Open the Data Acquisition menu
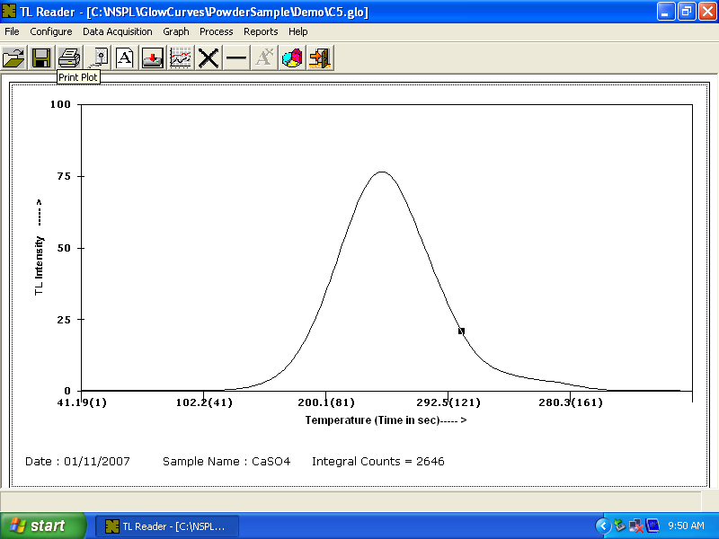Screen dimensions: 719x539 [x=118, y=31]
